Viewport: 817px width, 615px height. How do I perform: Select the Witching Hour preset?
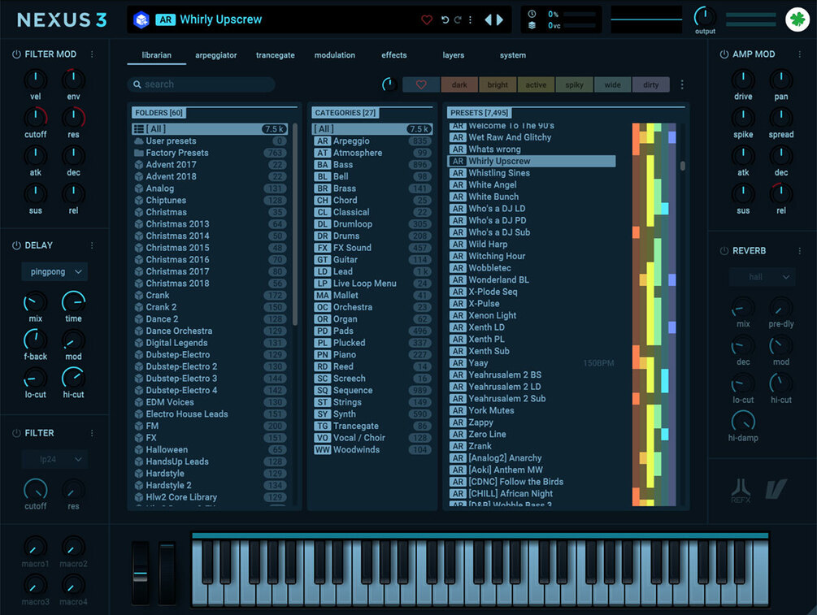click(532, 256)
